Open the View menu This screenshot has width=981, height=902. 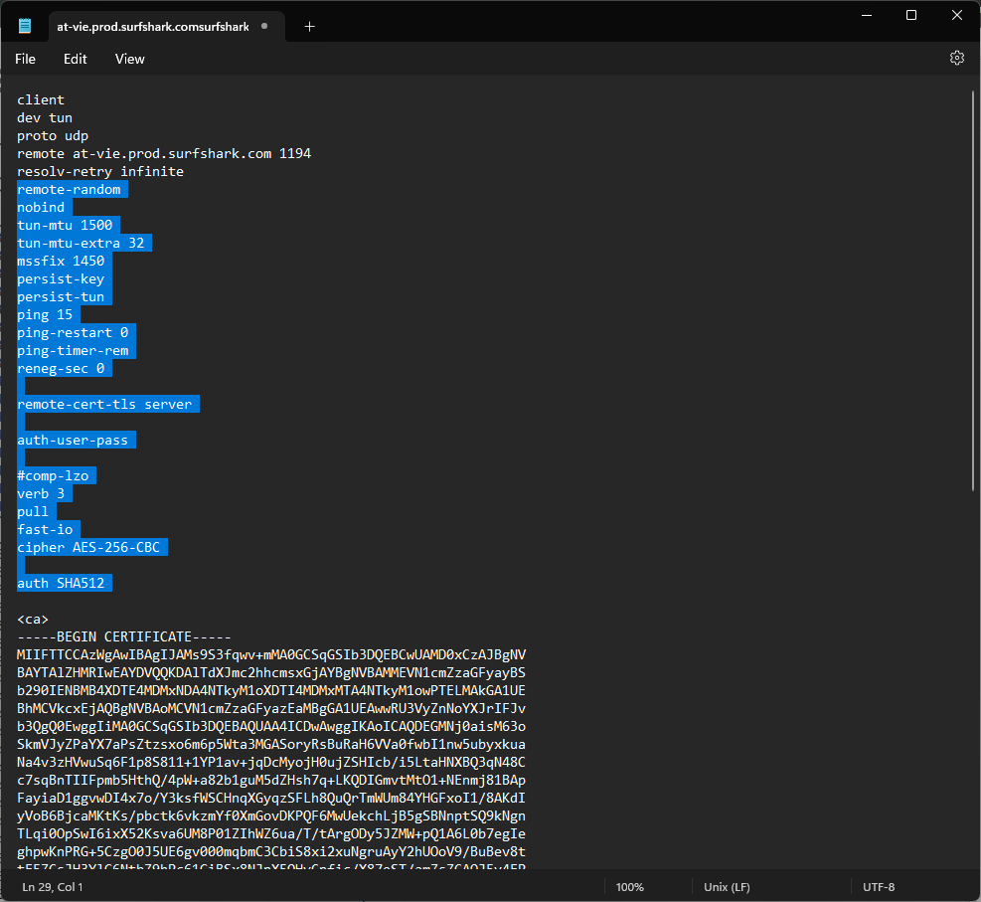pyautogui.click(x=130, y=59)
